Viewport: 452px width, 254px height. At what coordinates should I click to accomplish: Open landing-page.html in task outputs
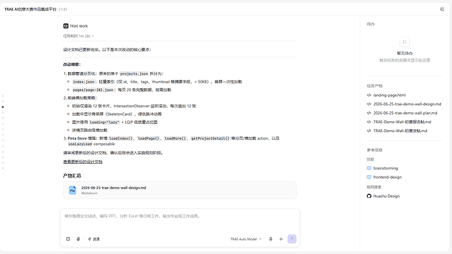pyautogui.click(x=389, y=95)
